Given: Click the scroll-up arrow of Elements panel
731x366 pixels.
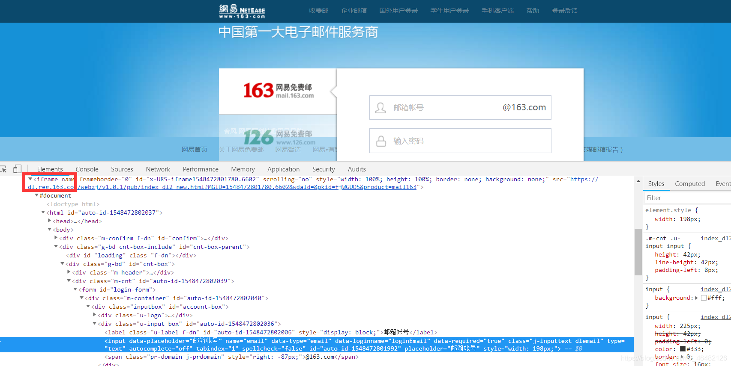Looking at the screenshot, I should click(x=638, y=181).
